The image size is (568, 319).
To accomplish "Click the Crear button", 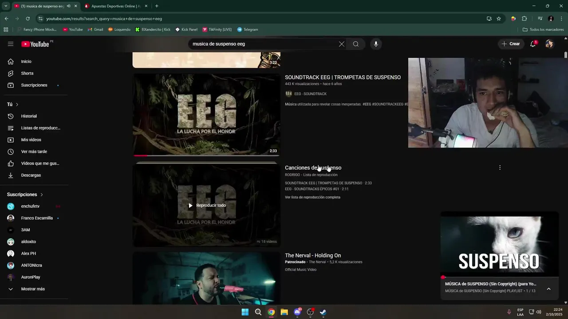I will pyautogui.click(x=510, y=44).
